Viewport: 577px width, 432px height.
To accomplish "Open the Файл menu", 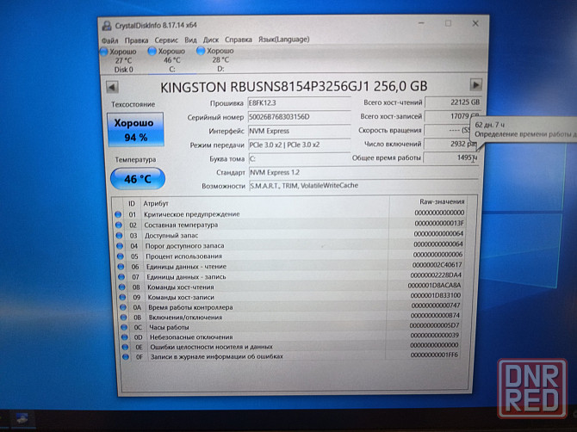I will click(109, 40).
